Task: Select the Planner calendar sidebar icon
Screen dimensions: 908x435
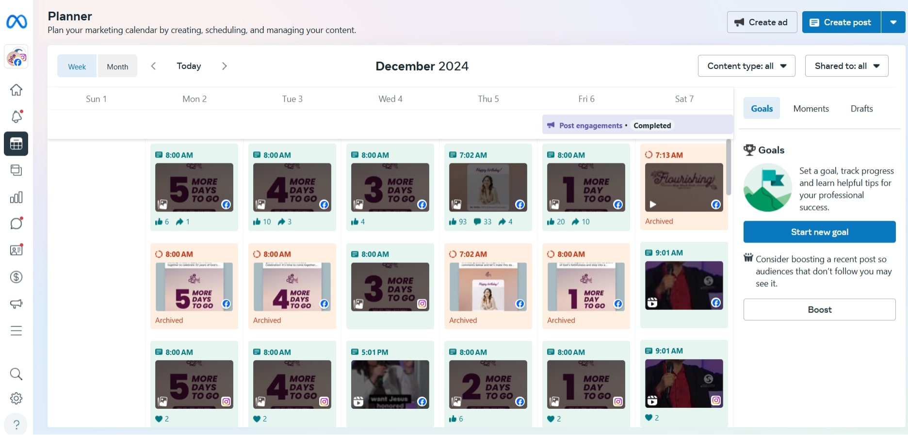Action: [x=16, y=144]
